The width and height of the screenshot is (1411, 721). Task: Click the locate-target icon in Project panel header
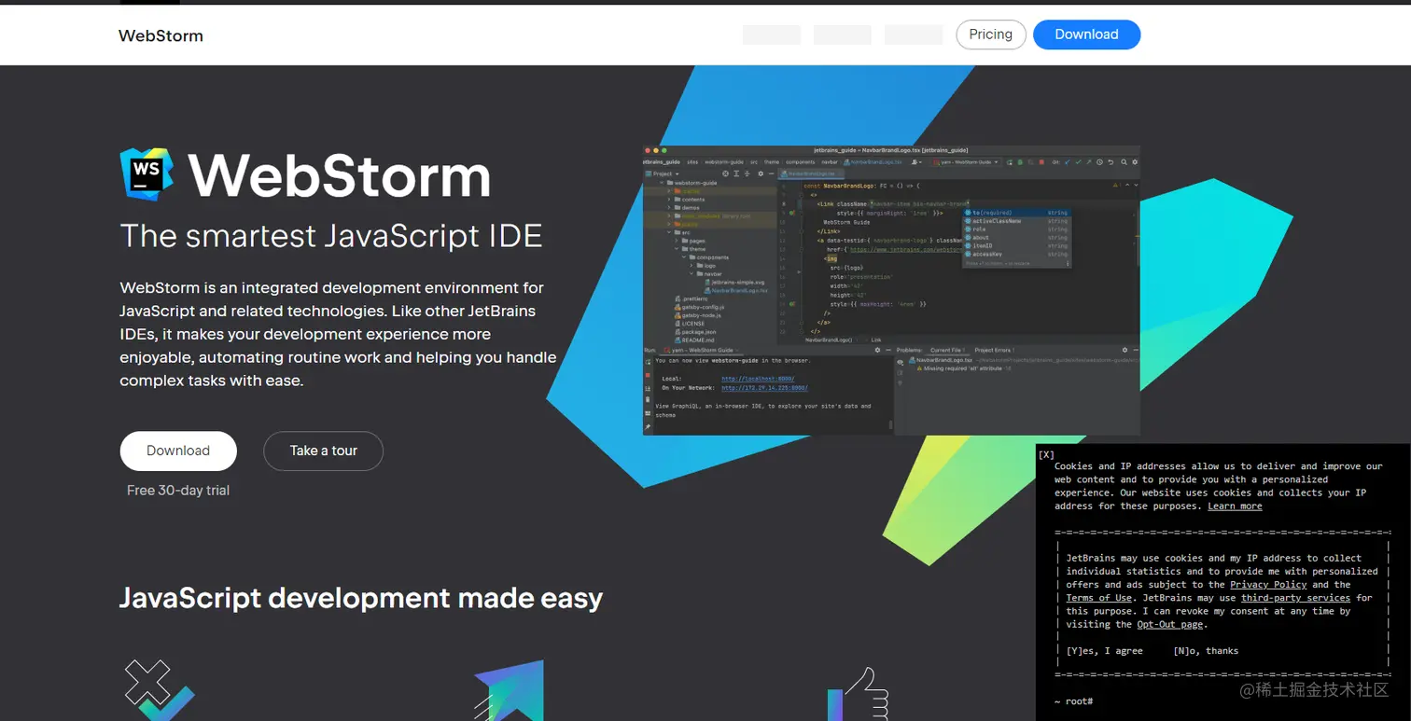(x=725, y=173)
